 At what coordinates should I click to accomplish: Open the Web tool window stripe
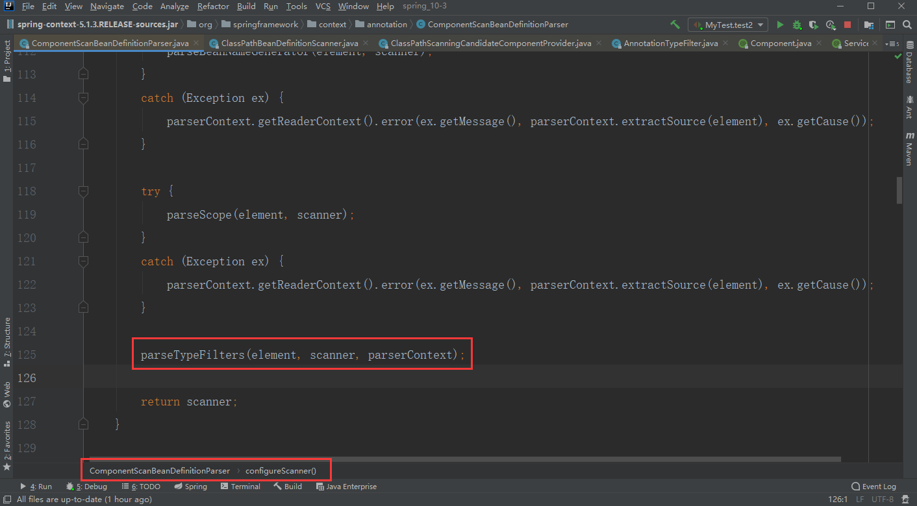pos(7,395)
